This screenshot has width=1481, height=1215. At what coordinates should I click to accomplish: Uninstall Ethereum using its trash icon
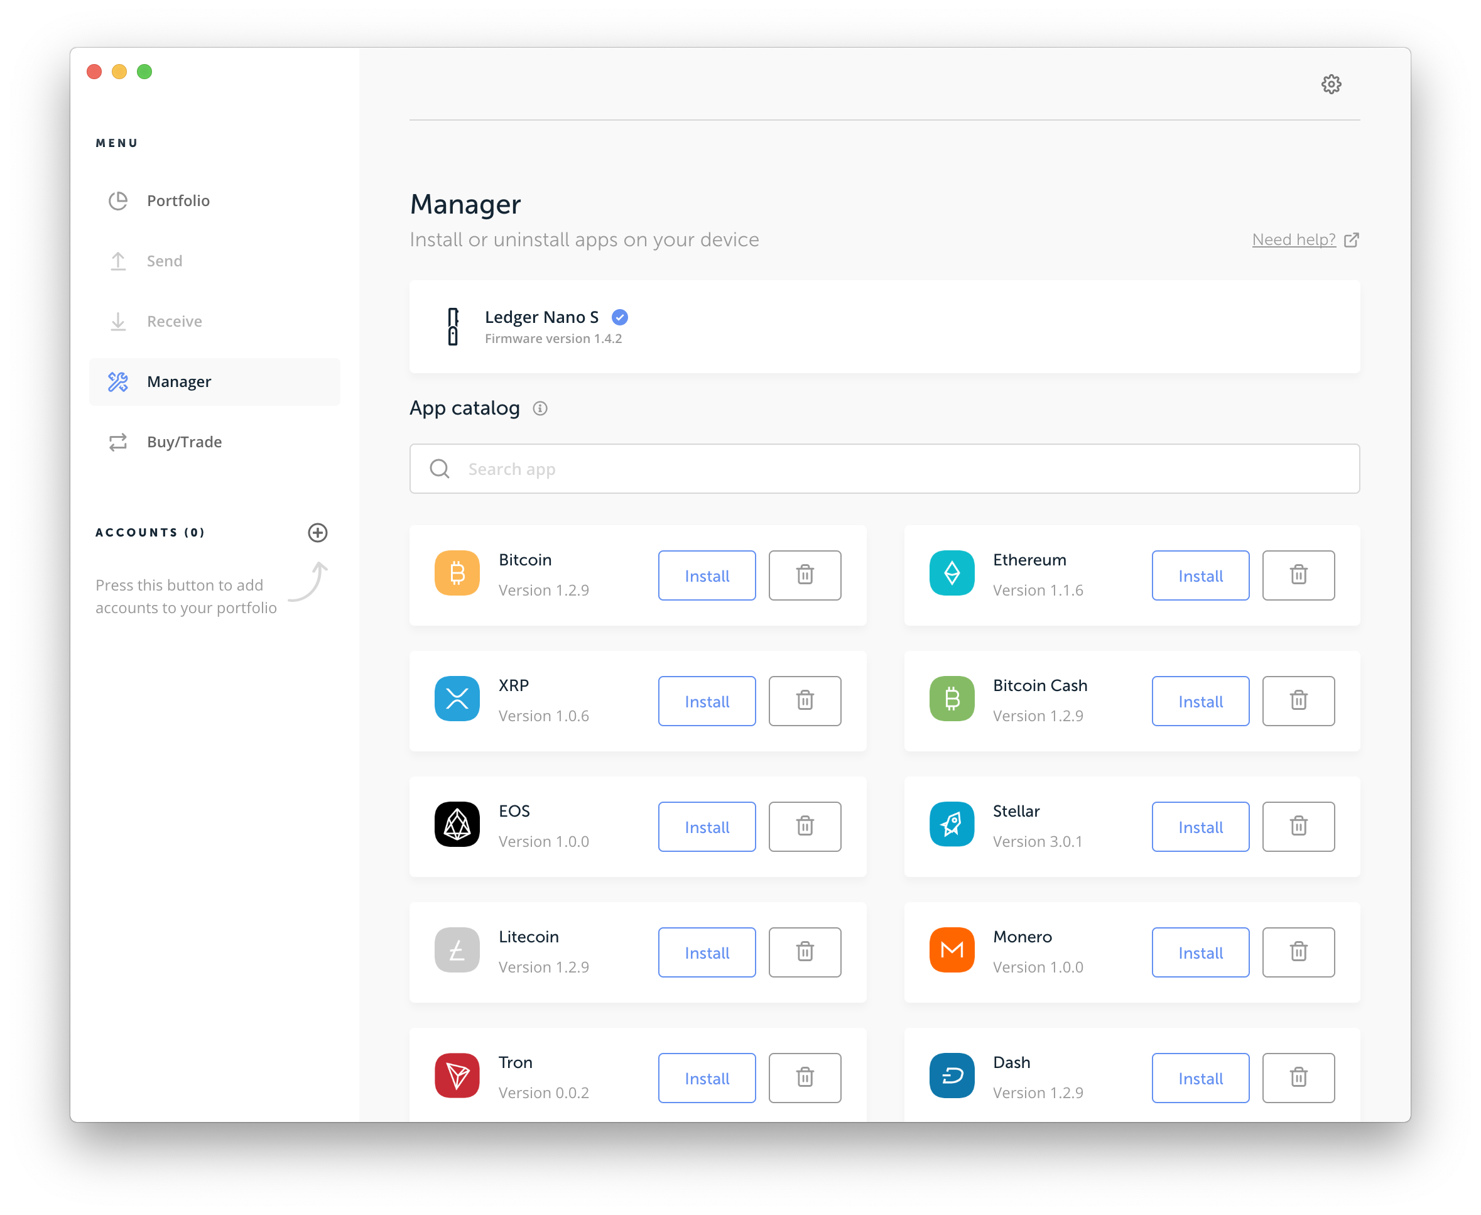coord(1298,575)
